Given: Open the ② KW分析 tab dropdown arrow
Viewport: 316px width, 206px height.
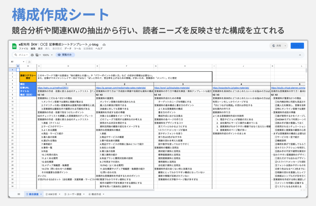Looking at the screenshot, I should [x=60, y=194].
